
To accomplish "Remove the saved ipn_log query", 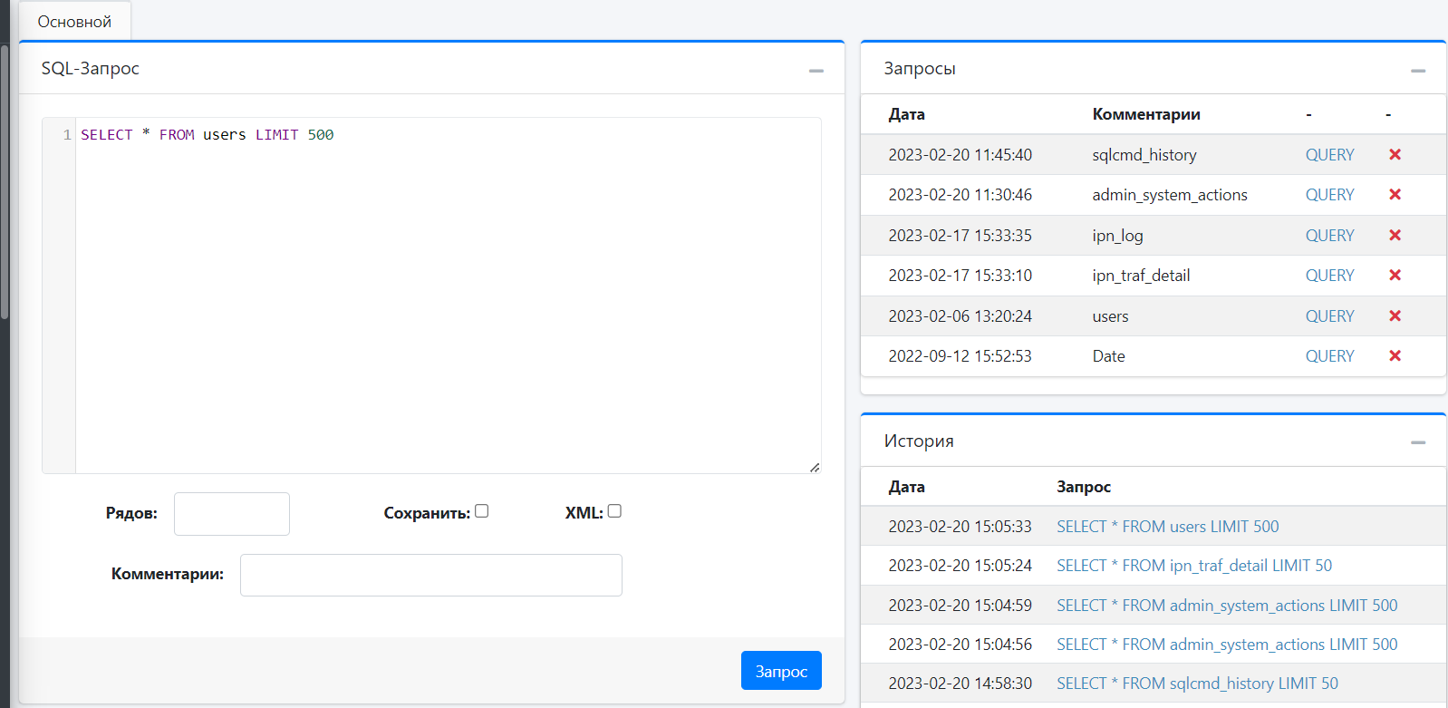I will [1395, 236].
